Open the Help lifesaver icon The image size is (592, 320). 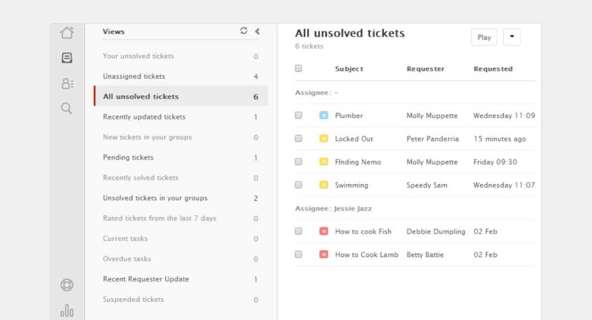(67, 285)
